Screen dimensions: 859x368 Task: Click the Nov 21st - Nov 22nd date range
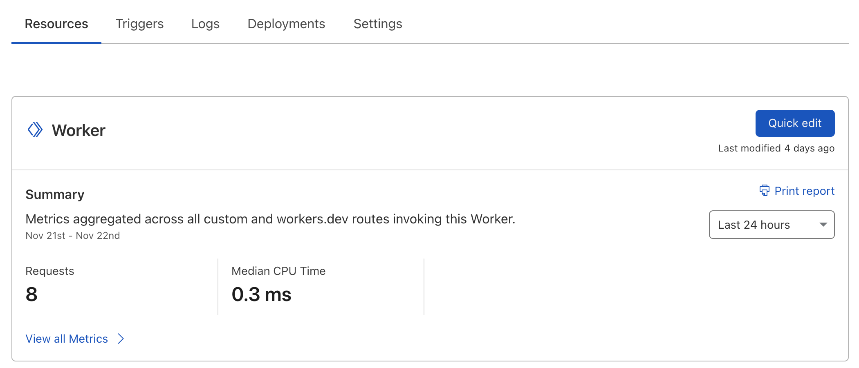point(72,235)
